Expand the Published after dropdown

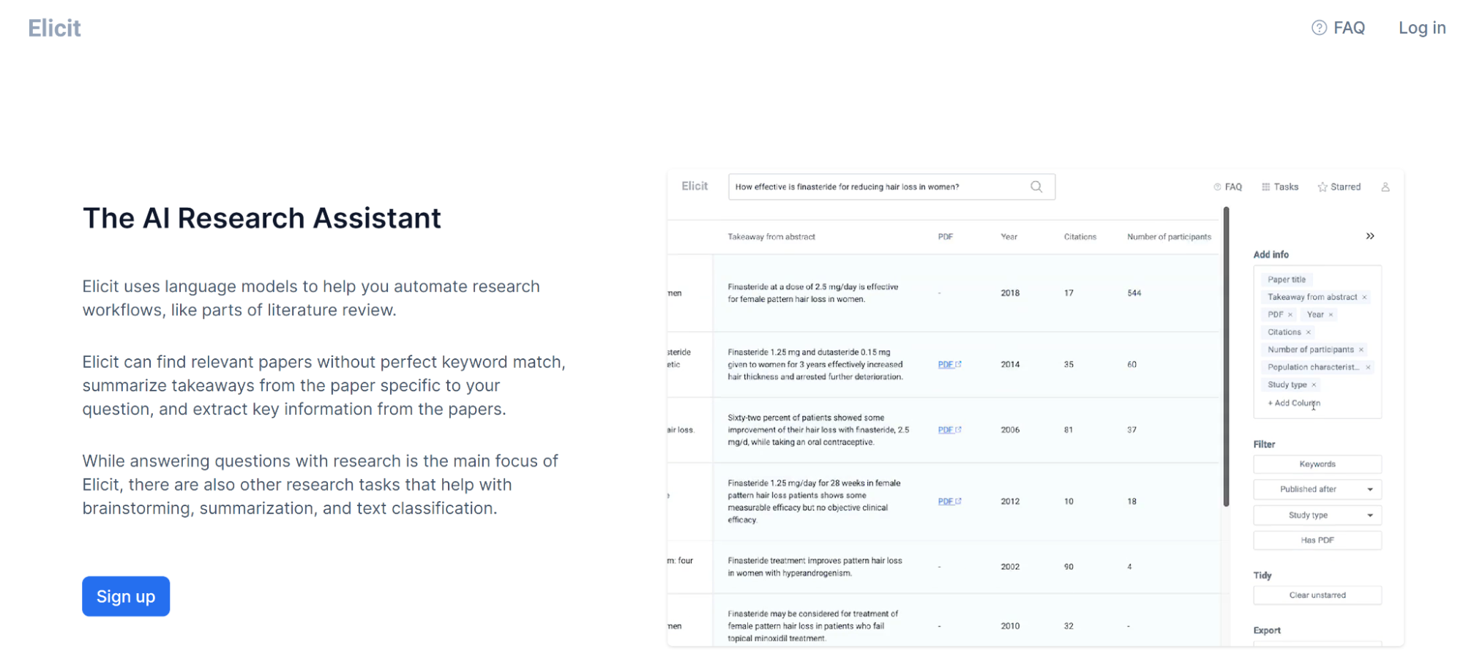(x=1369, y=489)
